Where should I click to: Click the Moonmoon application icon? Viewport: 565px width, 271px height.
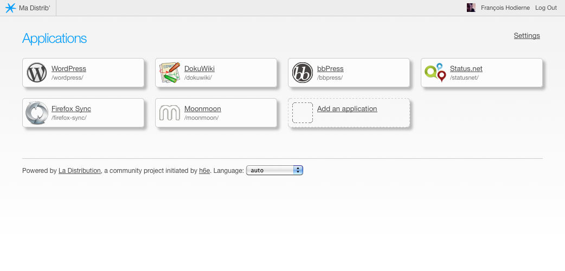[169, 113]
